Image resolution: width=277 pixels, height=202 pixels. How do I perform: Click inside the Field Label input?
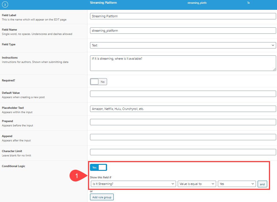tap(183, 16)
